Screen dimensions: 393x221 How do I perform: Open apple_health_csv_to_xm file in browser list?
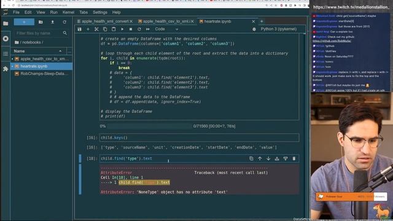click(42, 59)
